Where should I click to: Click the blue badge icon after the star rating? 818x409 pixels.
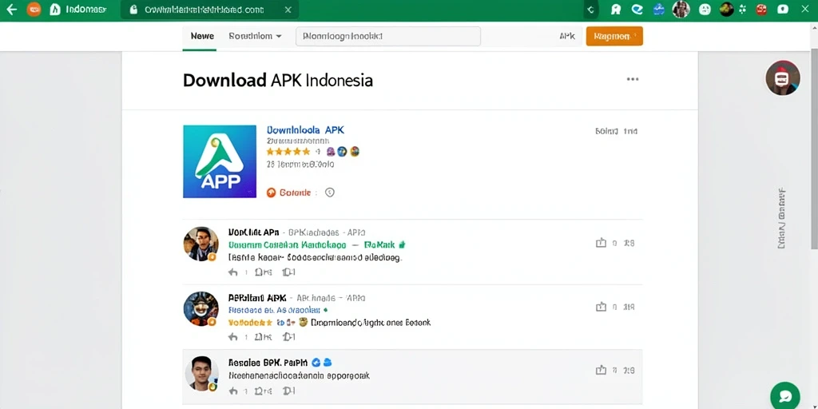coord(342,152)
